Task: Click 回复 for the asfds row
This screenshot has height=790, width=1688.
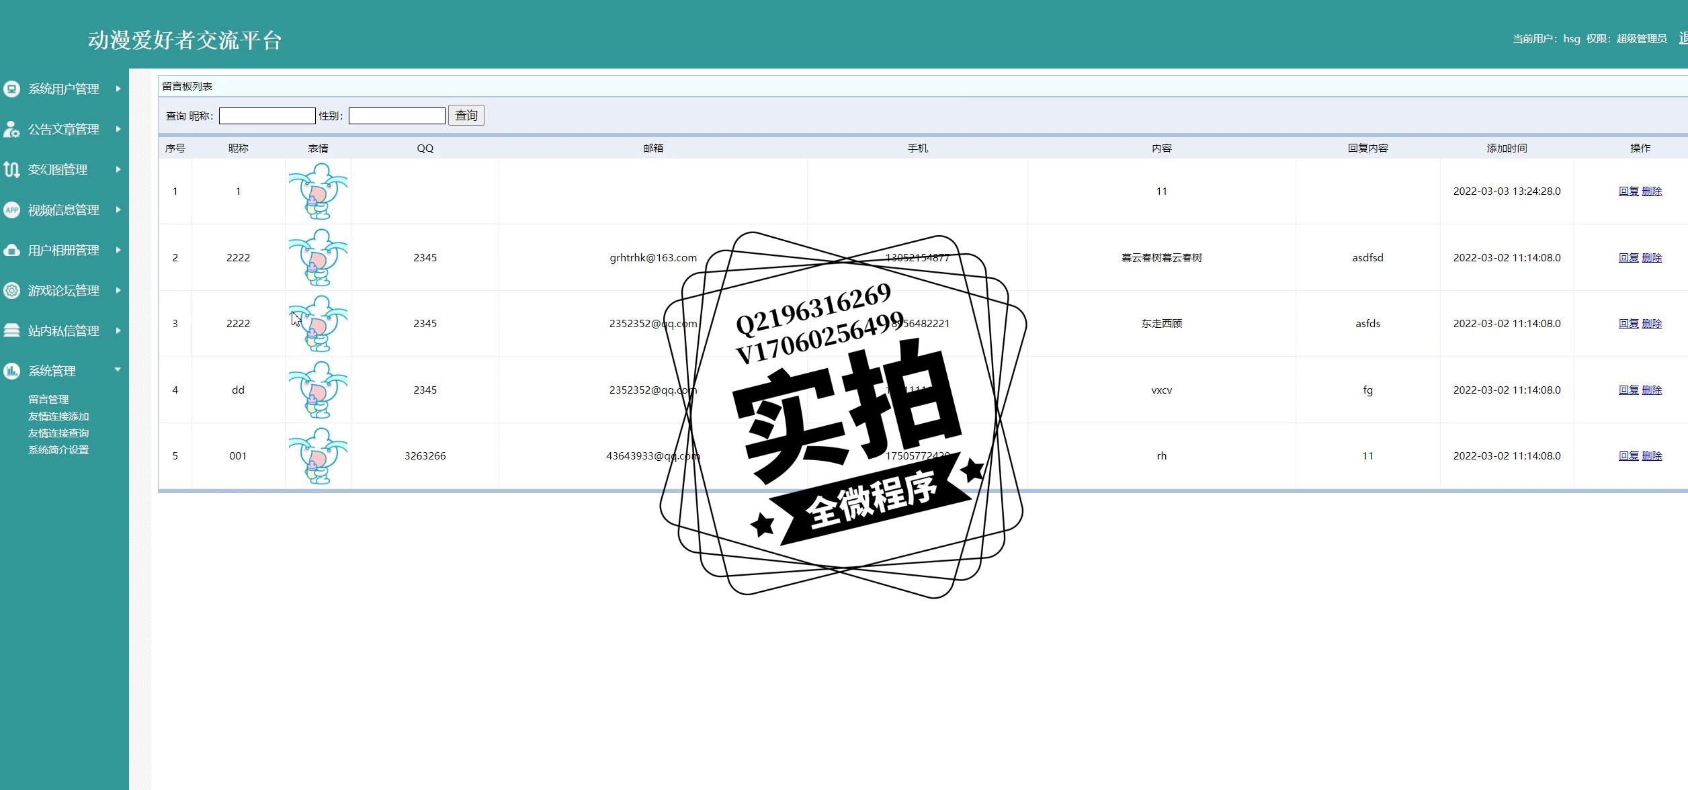Action: [1628, 324]
